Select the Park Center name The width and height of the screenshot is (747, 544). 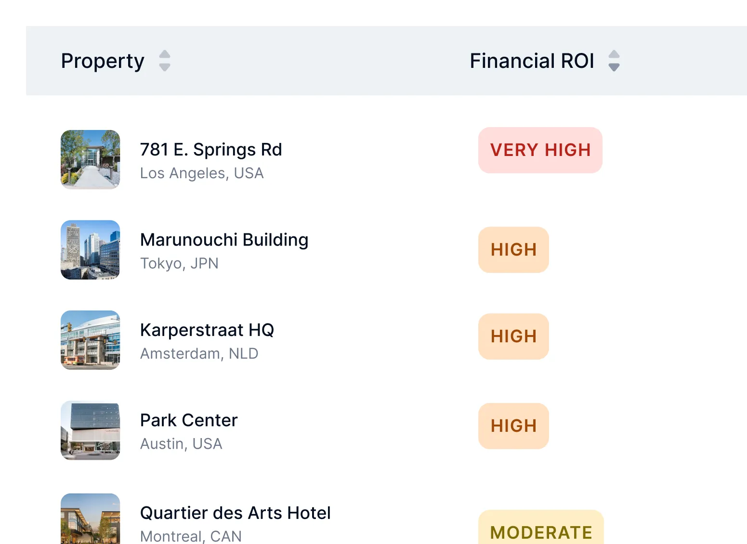(189, 420)
